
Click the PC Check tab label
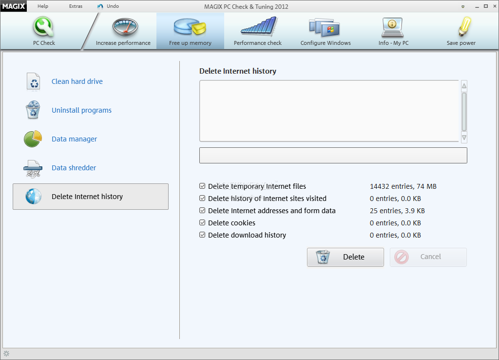click(44, 43)
